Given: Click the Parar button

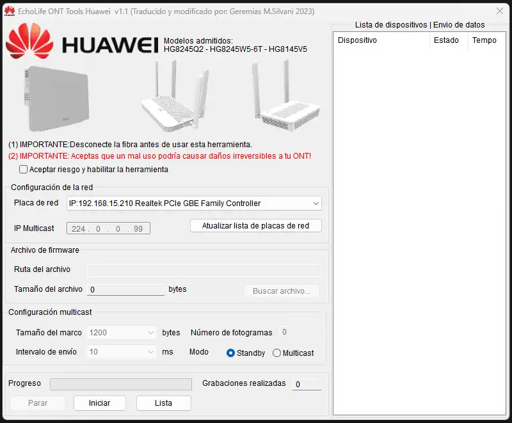Looking at the screenshot, I should coord(38,403).
